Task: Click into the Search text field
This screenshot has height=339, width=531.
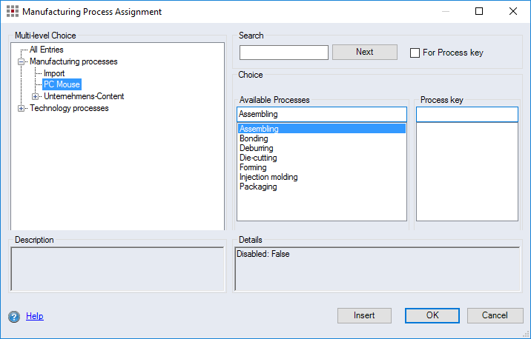Action: pyautogui.click(x=283, y=53)
